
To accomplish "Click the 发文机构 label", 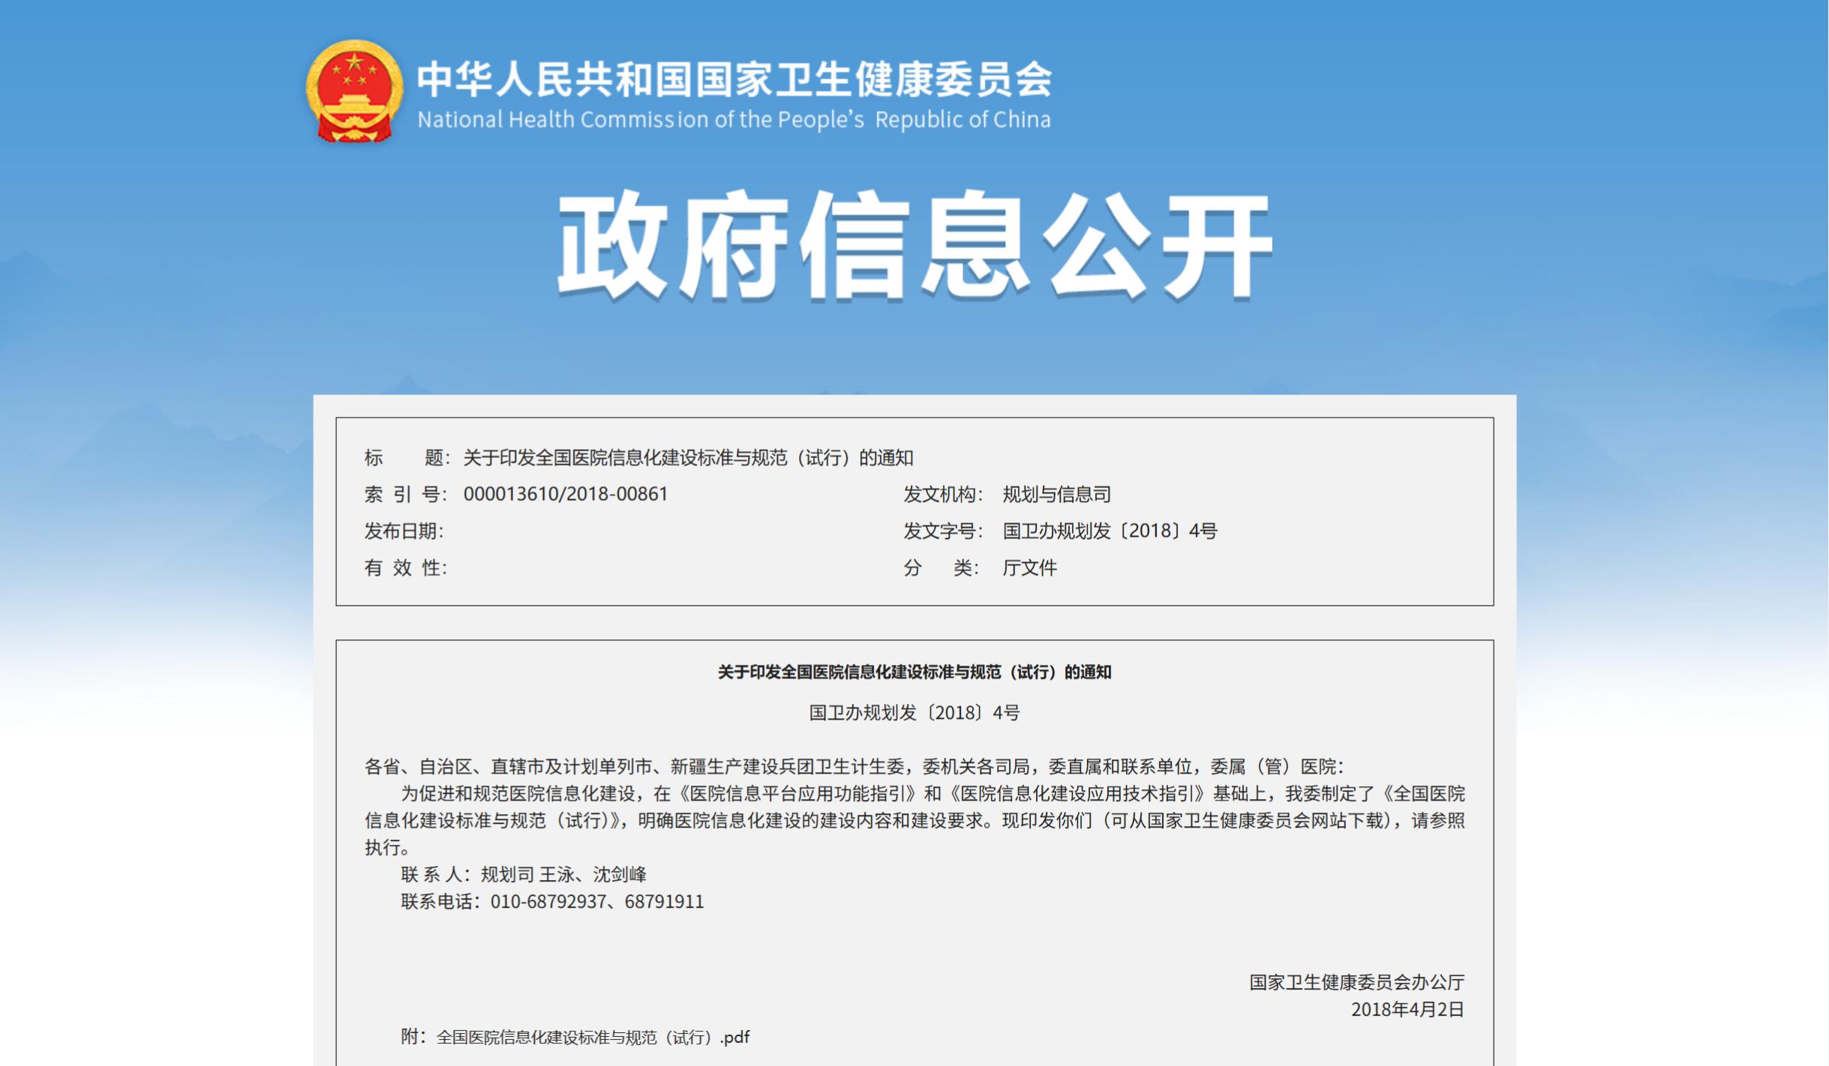I will tap(942, 494).
